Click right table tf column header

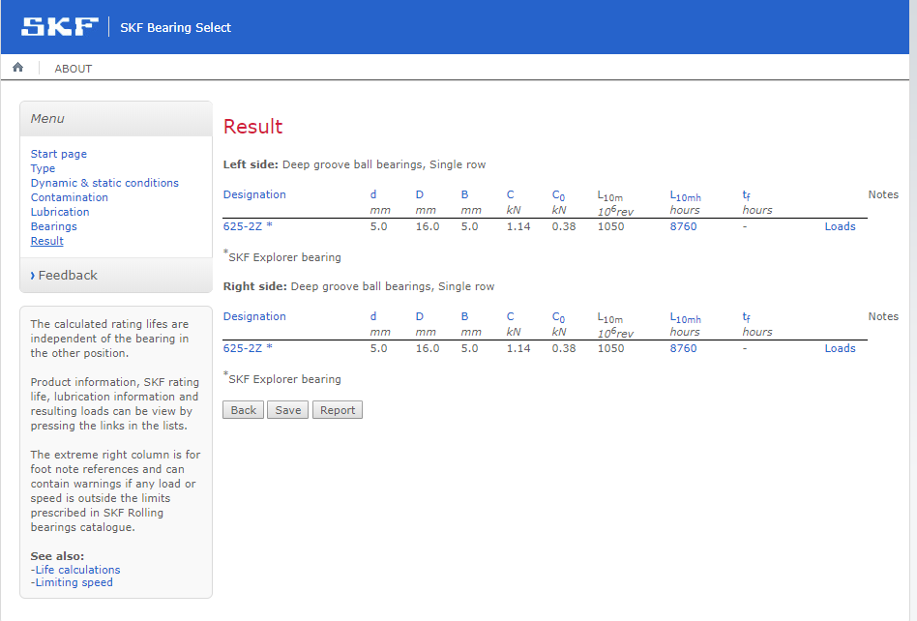pyautogui.click(x=746, y=317)
